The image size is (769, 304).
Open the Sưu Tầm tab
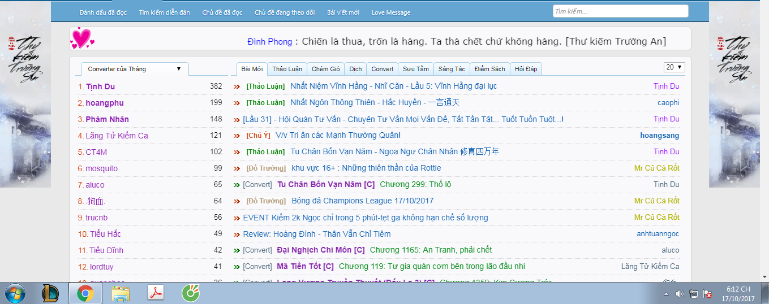click(416, 69)
